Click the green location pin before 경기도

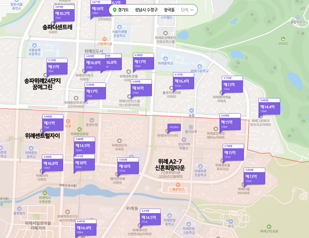(114, 10)
